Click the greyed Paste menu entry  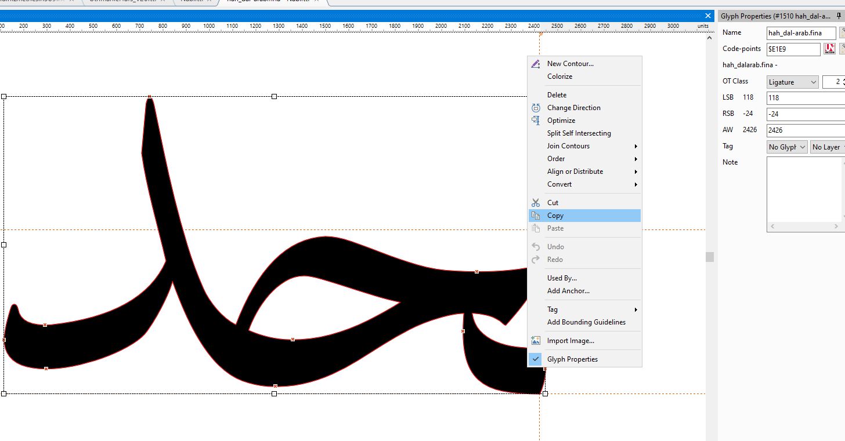click(584, 228)
